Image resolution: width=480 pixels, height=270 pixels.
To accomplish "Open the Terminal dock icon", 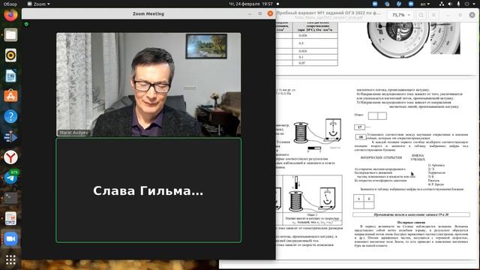I will [10, 198].
